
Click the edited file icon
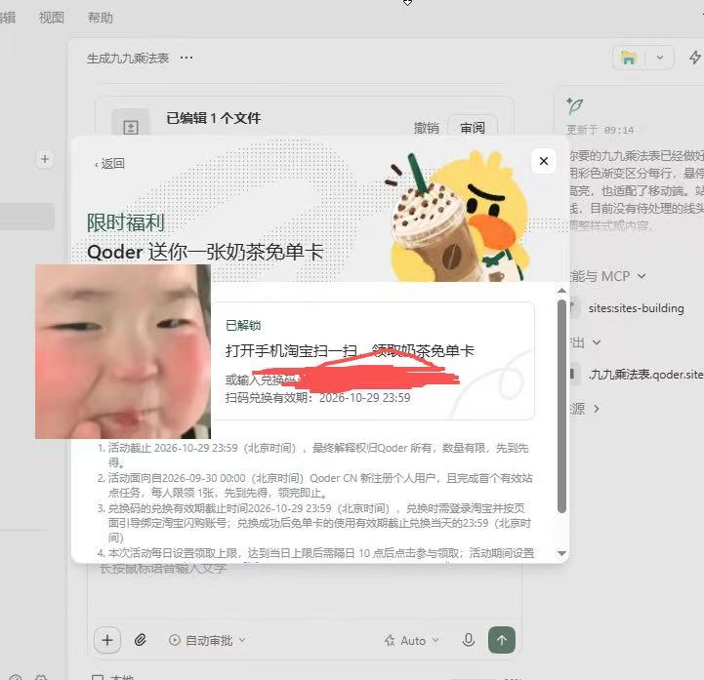pyautogui.click(x=131, y=126)
